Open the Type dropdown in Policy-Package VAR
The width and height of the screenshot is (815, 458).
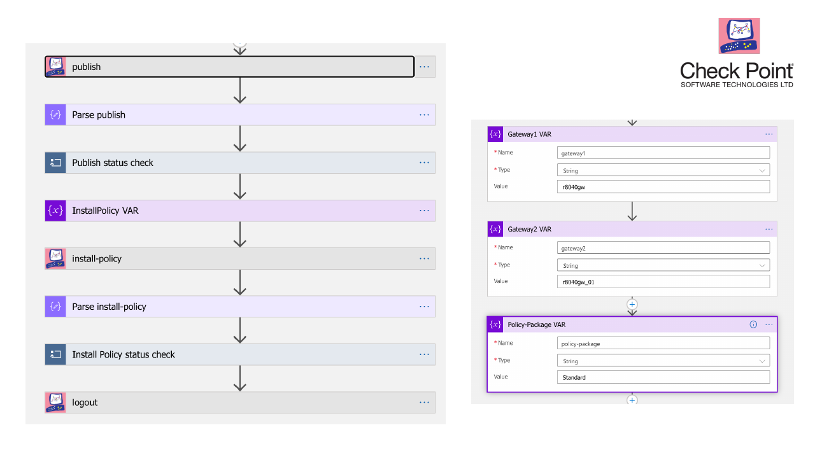663,361
